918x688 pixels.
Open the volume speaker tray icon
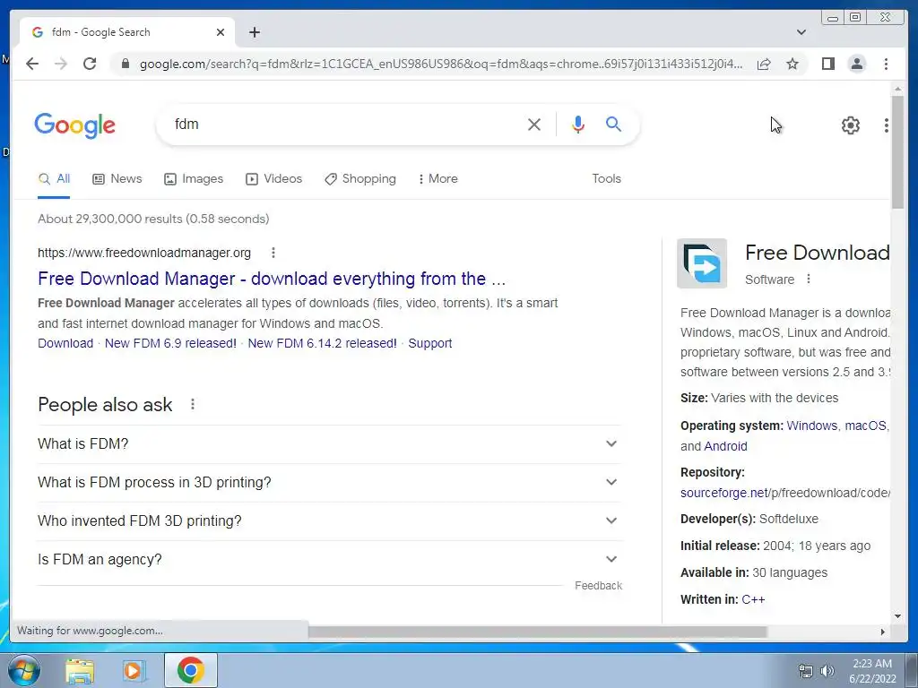[x=827, y=671]
